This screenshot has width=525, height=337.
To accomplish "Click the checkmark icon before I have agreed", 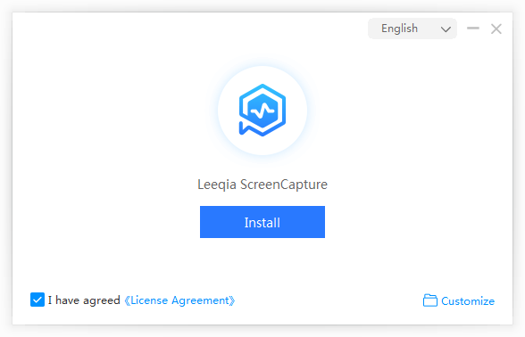I will click(37, 300).
